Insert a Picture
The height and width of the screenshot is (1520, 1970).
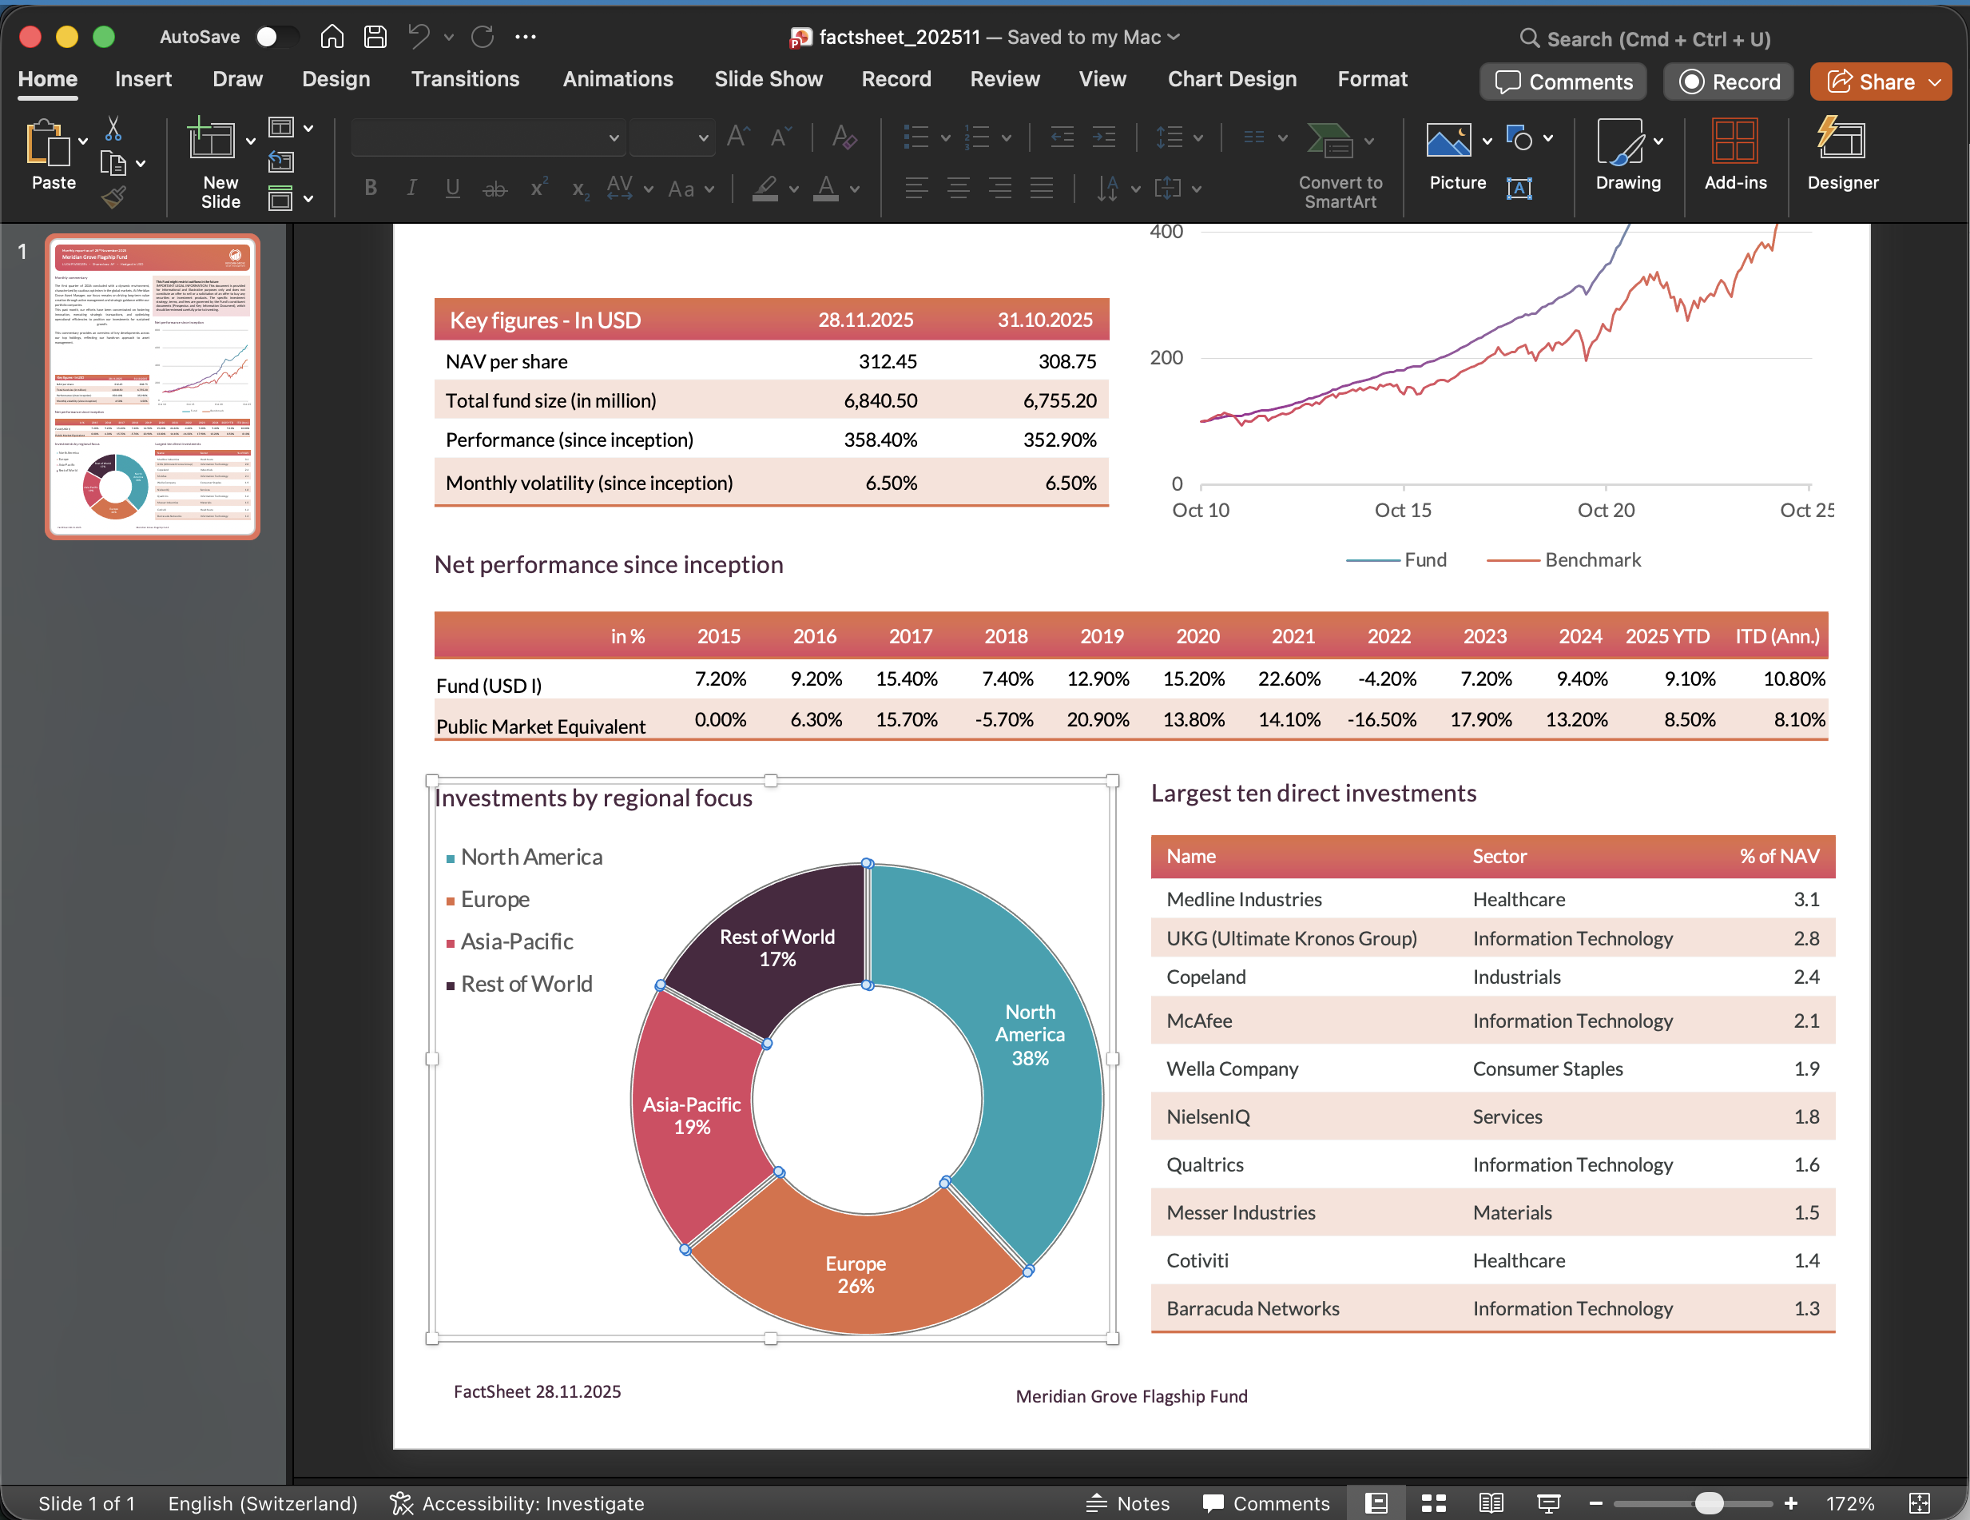(x=1449, y=155)
